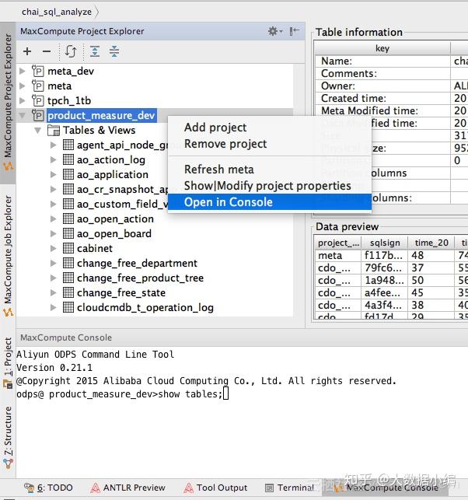Click the ANTLR Preview icon in bottom bar
This screenshot has width=468, height=500.
point(95,488)
